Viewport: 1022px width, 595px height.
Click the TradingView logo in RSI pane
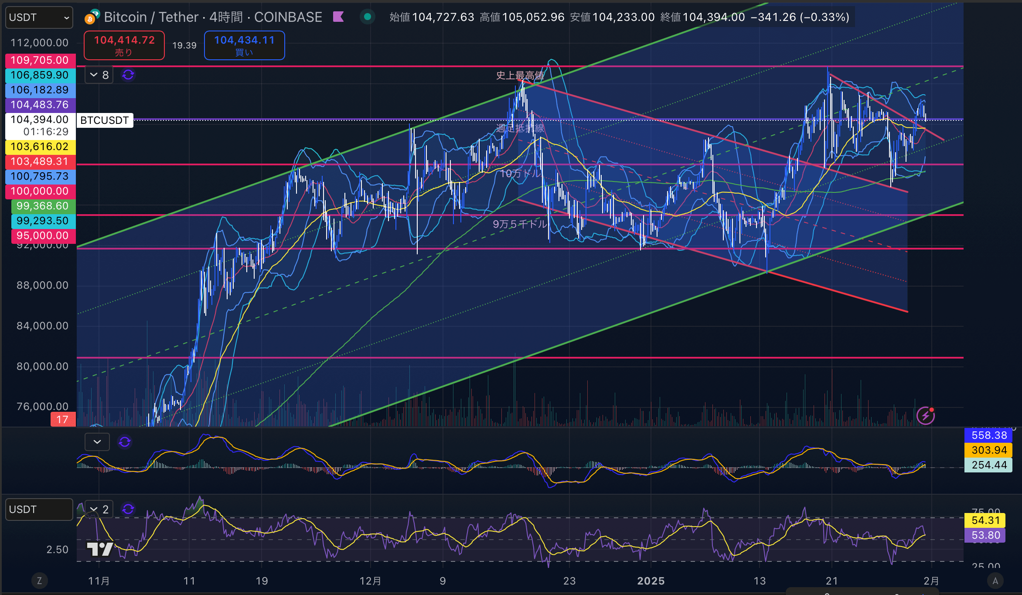pyautogui.click(x=100, y=549)
